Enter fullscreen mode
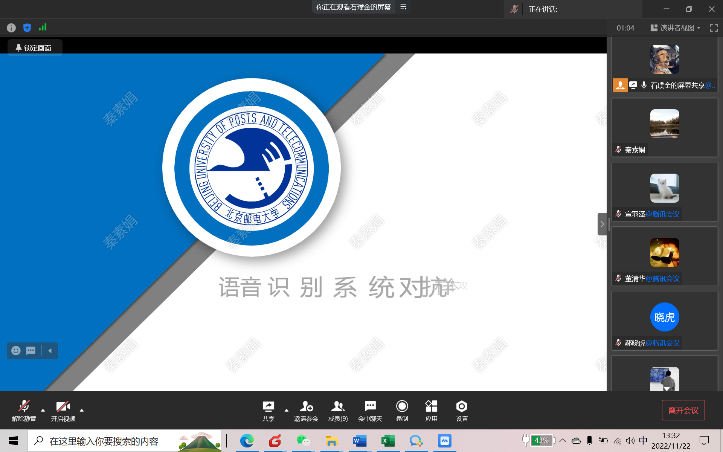The width and height of the screenshot is (723, 452). 714,27
